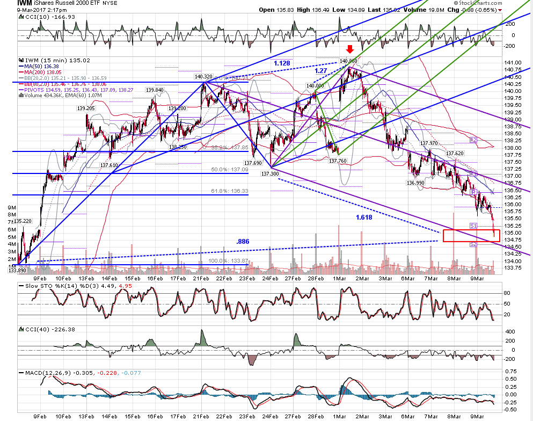
Task: Click the S2 pivot marker below red box
Action: point(473,244)
